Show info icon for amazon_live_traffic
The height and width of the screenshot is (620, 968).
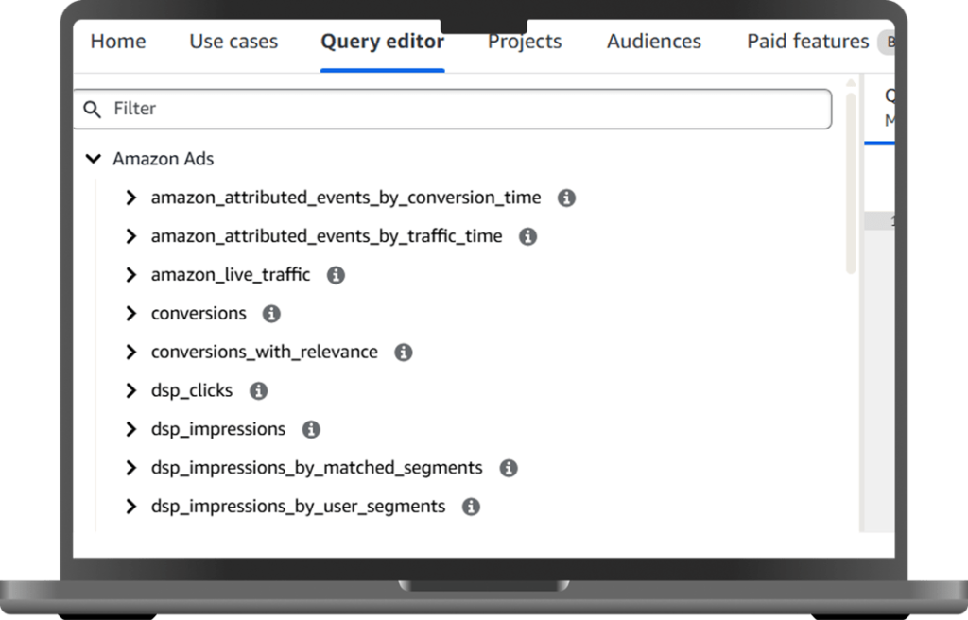[x=336, y=275]
